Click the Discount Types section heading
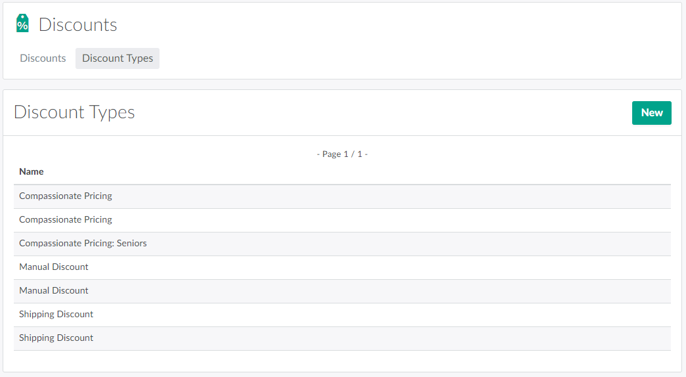The height and width of the screenshot is (377, 686). pyautogui.click(x=74, y=112)
